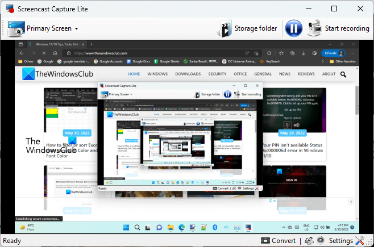Click the previewed webpage vertical scrollbar
374x247 pixels.
357,101
